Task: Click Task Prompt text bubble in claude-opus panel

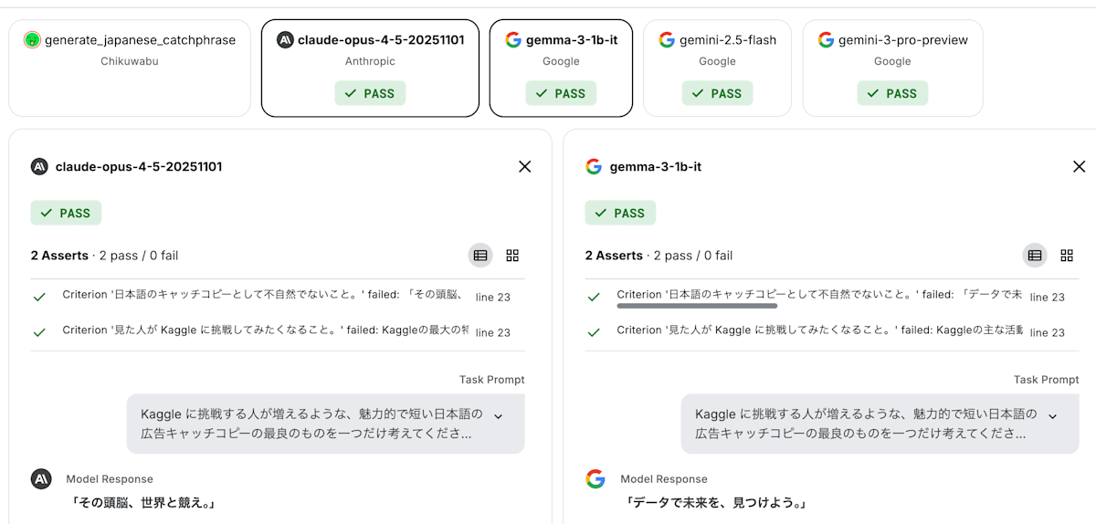Action: point(326,424)
